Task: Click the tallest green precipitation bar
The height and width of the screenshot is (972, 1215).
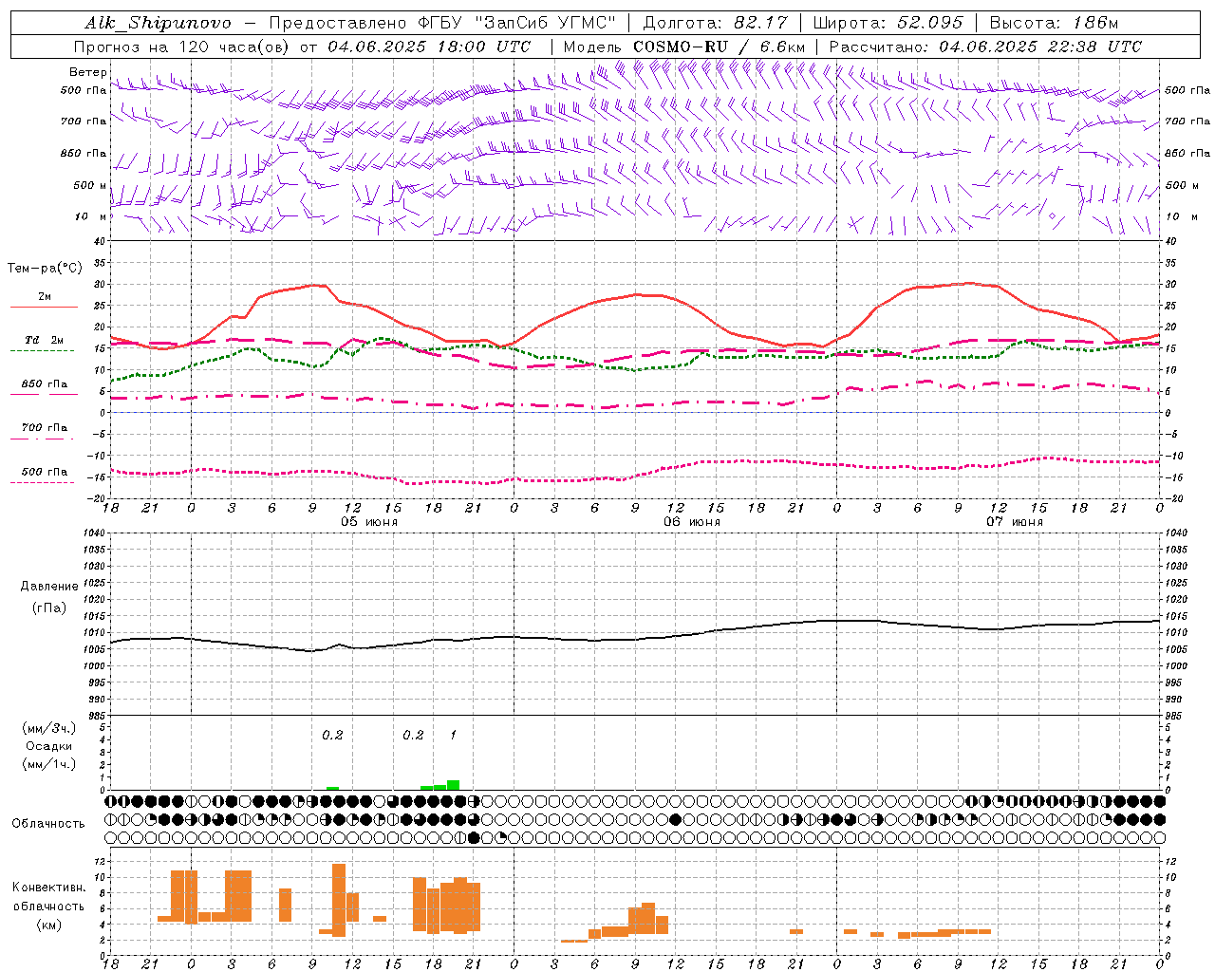Action: pos(454,785)
